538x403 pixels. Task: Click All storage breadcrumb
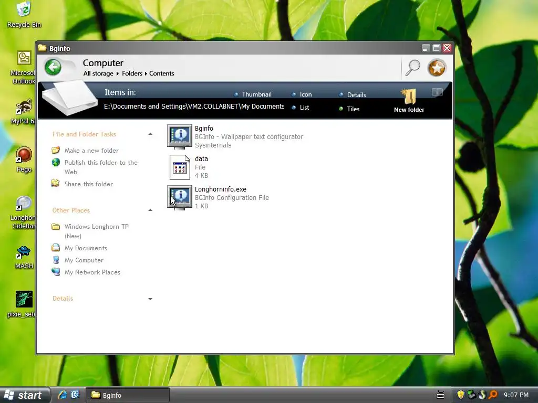pyautogui.click(x=98, y=73)
